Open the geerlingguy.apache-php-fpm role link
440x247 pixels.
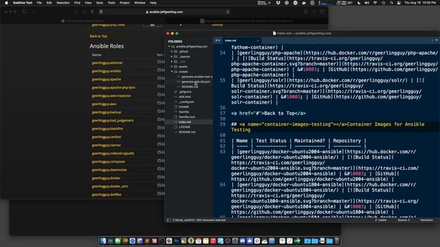(x=113, y=87)
